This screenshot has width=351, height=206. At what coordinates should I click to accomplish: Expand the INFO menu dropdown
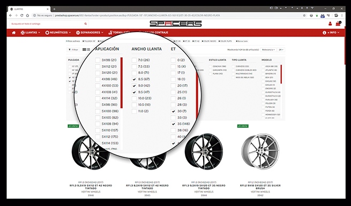pyautogui.click(x=331, y=33)
